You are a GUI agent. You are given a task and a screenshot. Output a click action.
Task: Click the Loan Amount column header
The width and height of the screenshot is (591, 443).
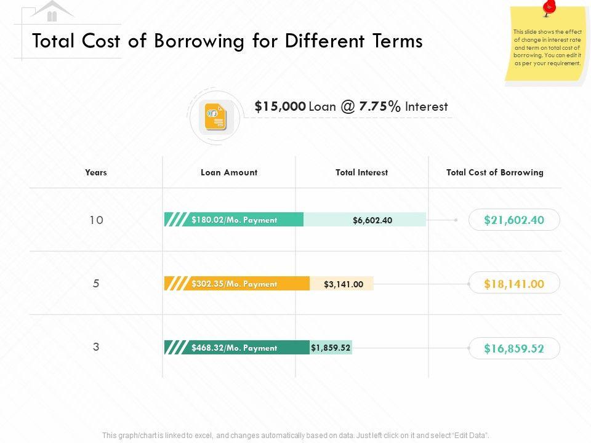coord(229,172)
